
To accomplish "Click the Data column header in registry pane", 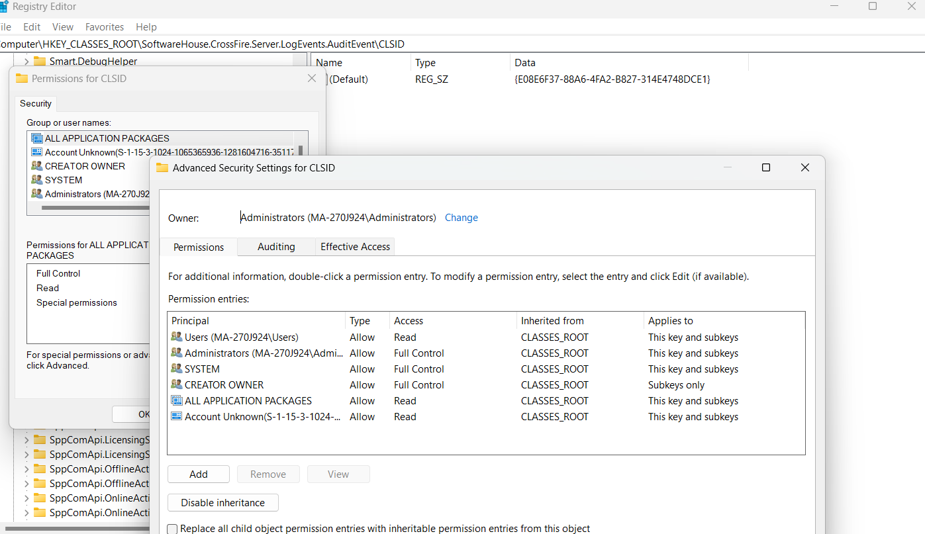I will [x=630, y=63].
